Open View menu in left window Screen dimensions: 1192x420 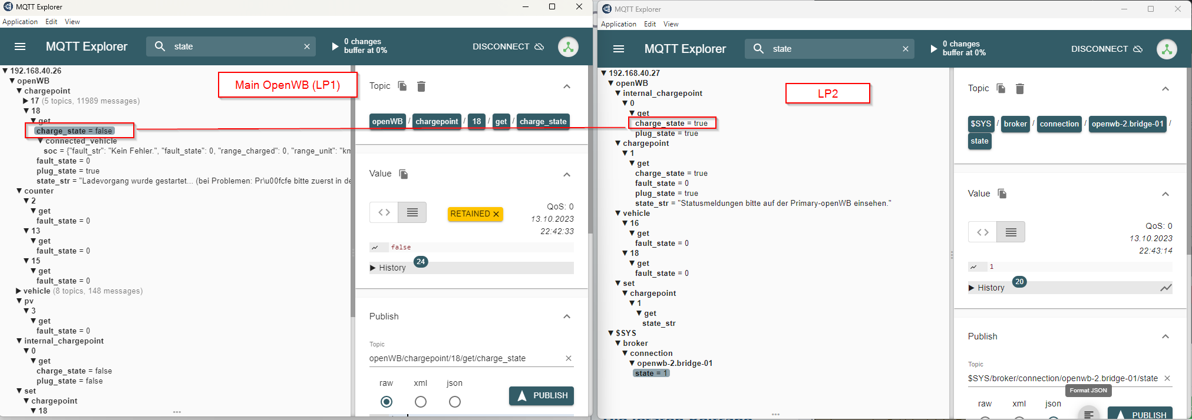pos(72,22)
